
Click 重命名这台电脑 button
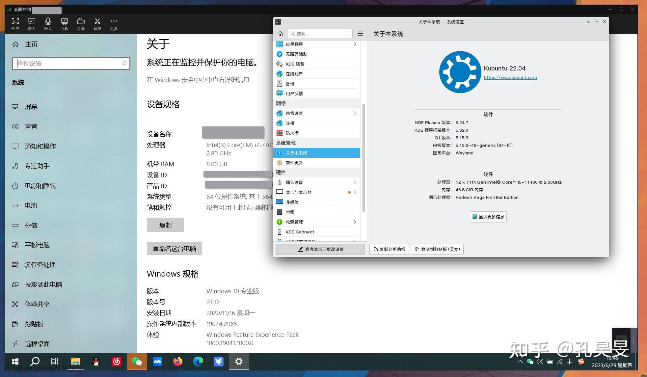(175, 249)
